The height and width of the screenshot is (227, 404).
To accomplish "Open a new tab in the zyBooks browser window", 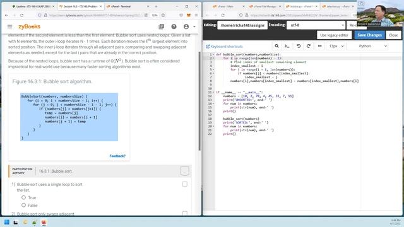I will click(156, 6).
